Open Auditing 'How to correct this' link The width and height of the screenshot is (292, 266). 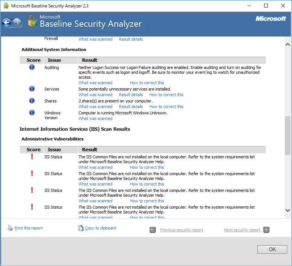(147, 83)
